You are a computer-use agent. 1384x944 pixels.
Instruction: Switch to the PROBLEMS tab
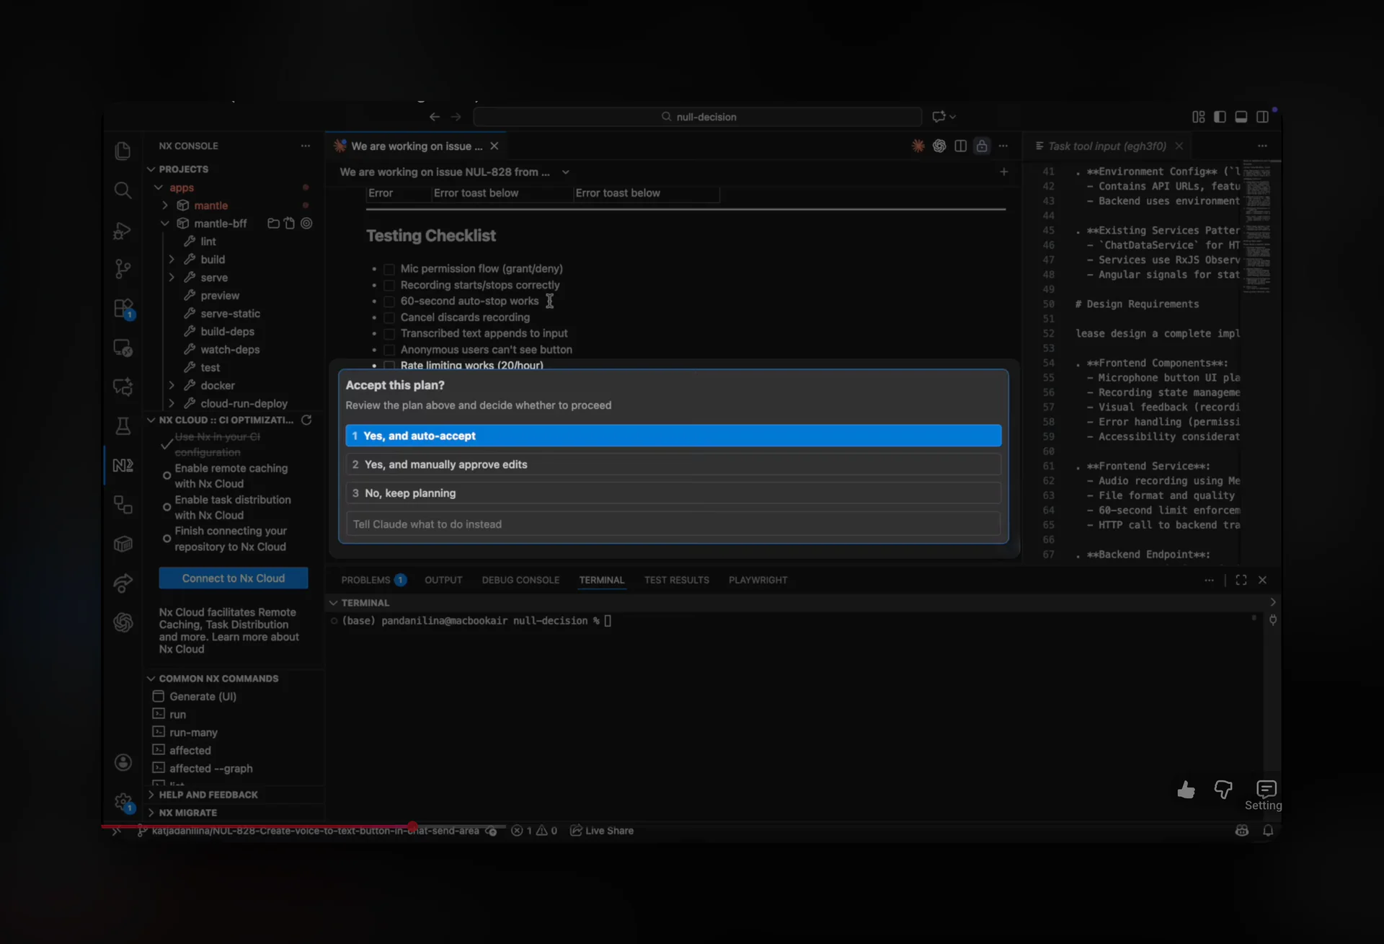click(x=373, y=580)
